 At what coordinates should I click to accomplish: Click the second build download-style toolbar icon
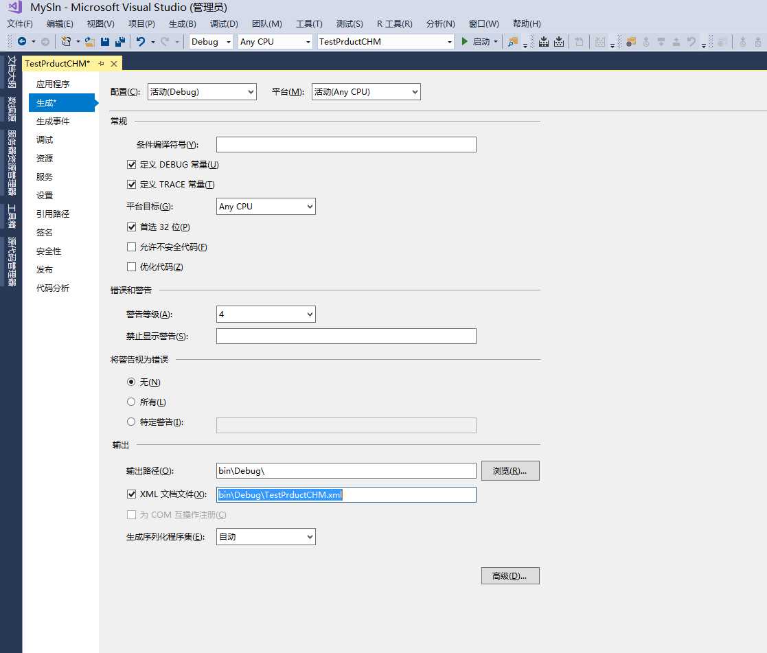(559, 42)
